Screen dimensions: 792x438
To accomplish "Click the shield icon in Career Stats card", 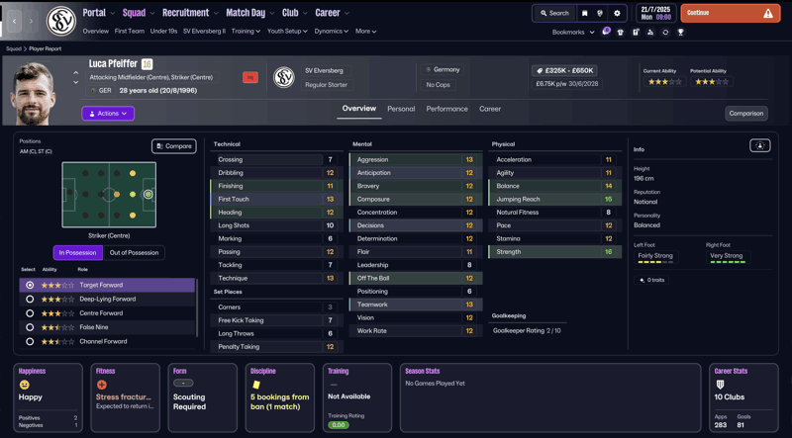I will click(720, 385).
